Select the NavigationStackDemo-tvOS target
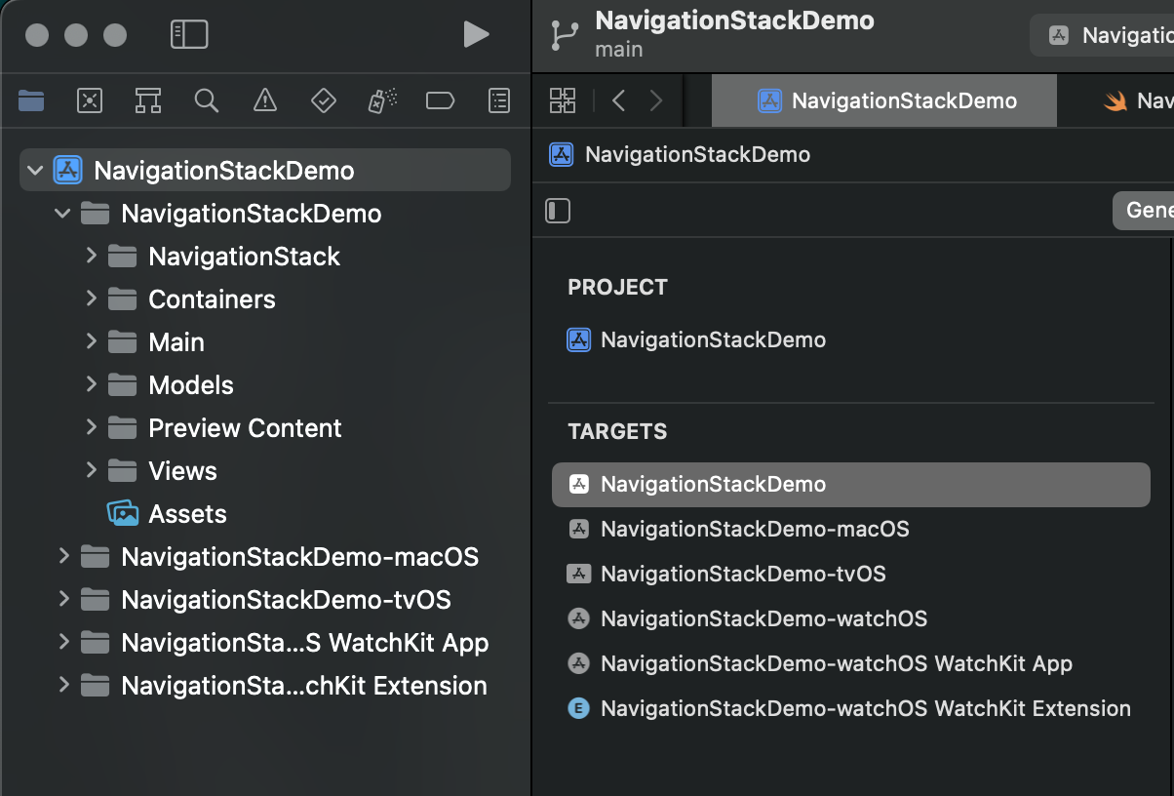 pos(742,574)
